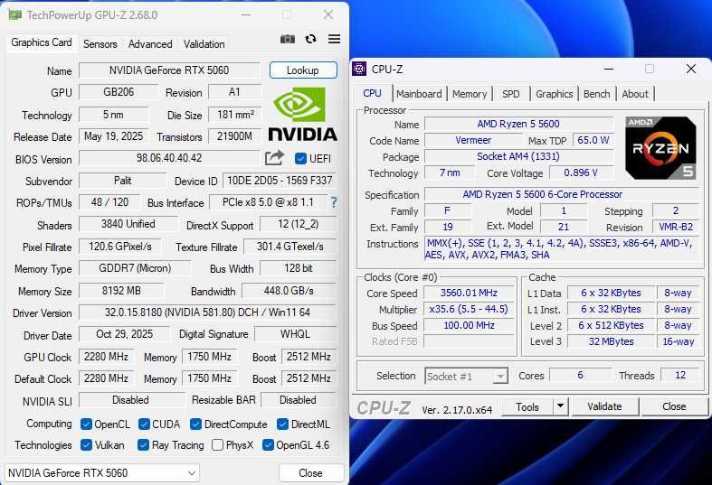The image size is (712, 485).
Task: Click the Level 3 cache value 32 MBytes
Action: pyautogui.click(x=612, y=341)
